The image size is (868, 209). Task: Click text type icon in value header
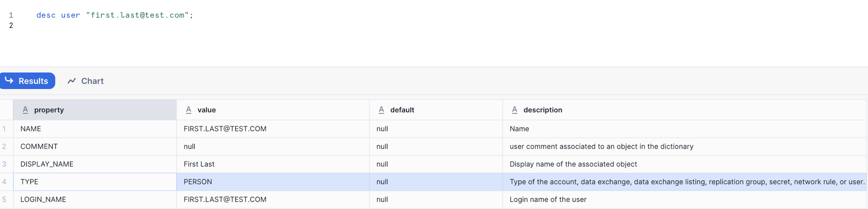tap(189, 110)
